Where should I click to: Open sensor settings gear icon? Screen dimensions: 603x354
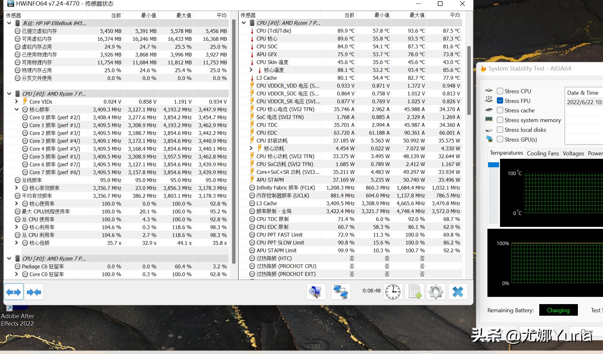(x=436, y=292)
